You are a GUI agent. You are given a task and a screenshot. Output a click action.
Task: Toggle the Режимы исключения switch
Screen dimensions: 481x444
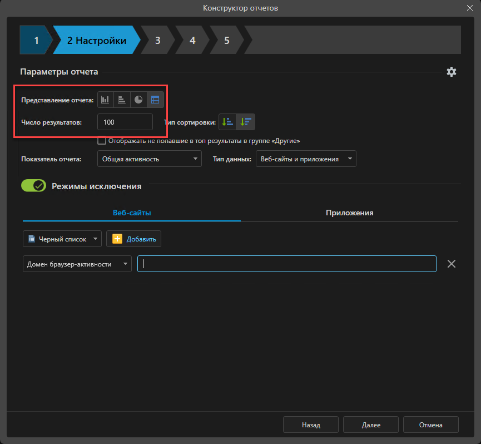point(34,186)
